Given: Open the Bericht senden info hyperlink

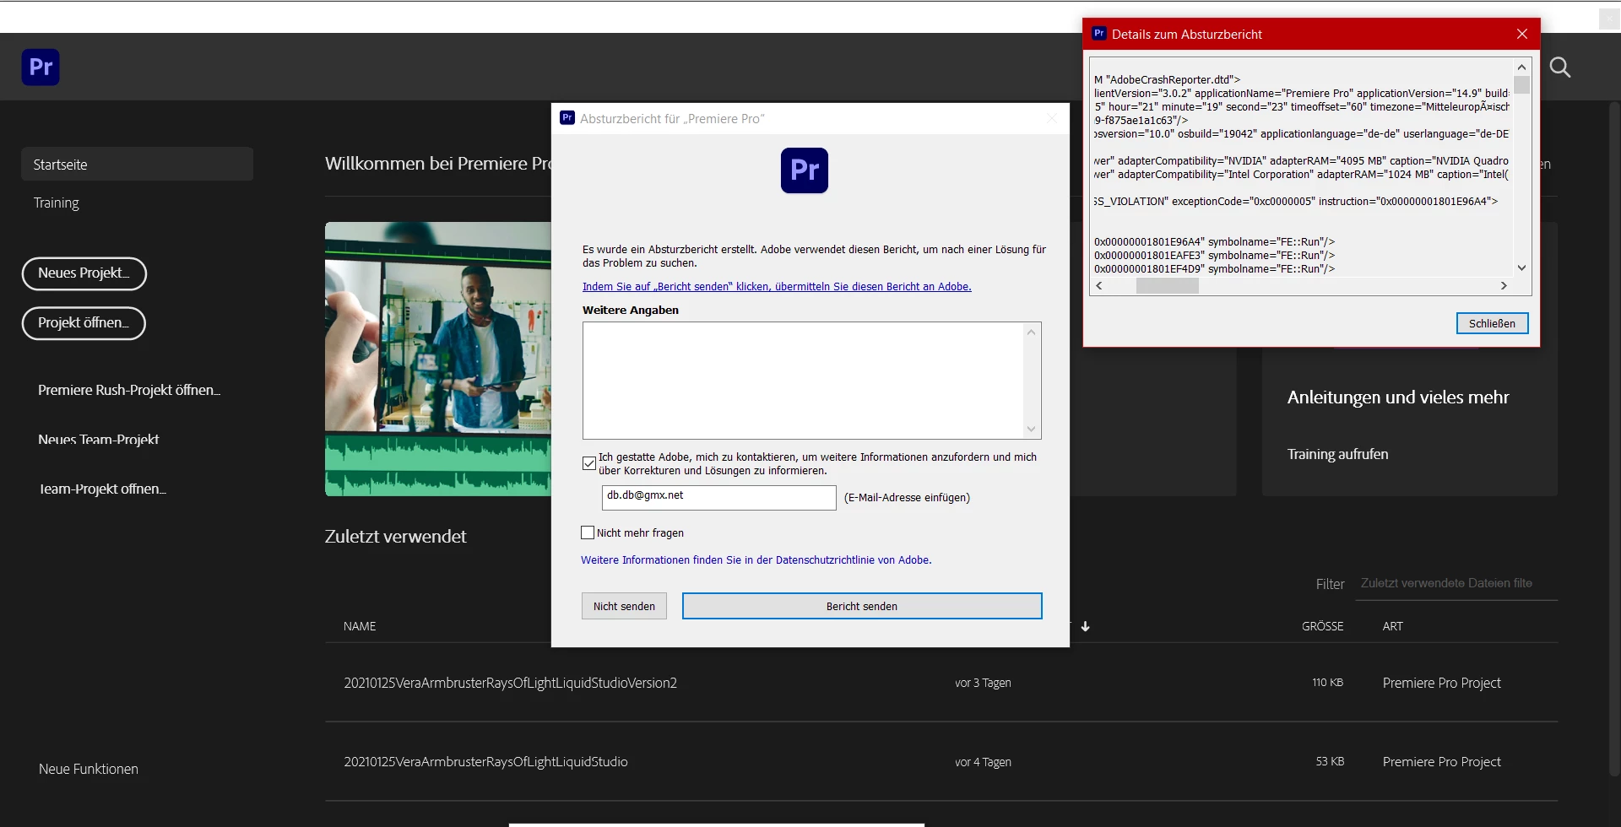Looking at the screenshot, I should (x=777, y=287).
